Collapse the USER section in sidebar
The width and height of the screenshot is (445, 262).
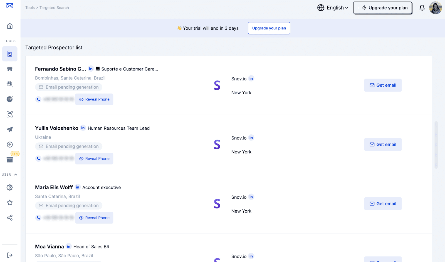(16, 175)
